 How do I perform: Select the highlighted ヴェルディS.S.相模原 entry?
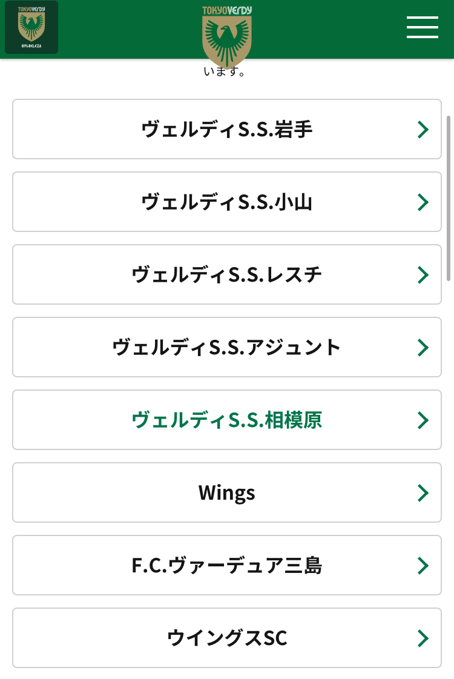[x=227, y=420]
